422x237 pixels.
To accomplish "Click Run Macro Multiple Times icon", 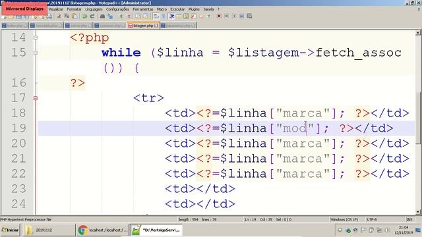I will point(242,16).
